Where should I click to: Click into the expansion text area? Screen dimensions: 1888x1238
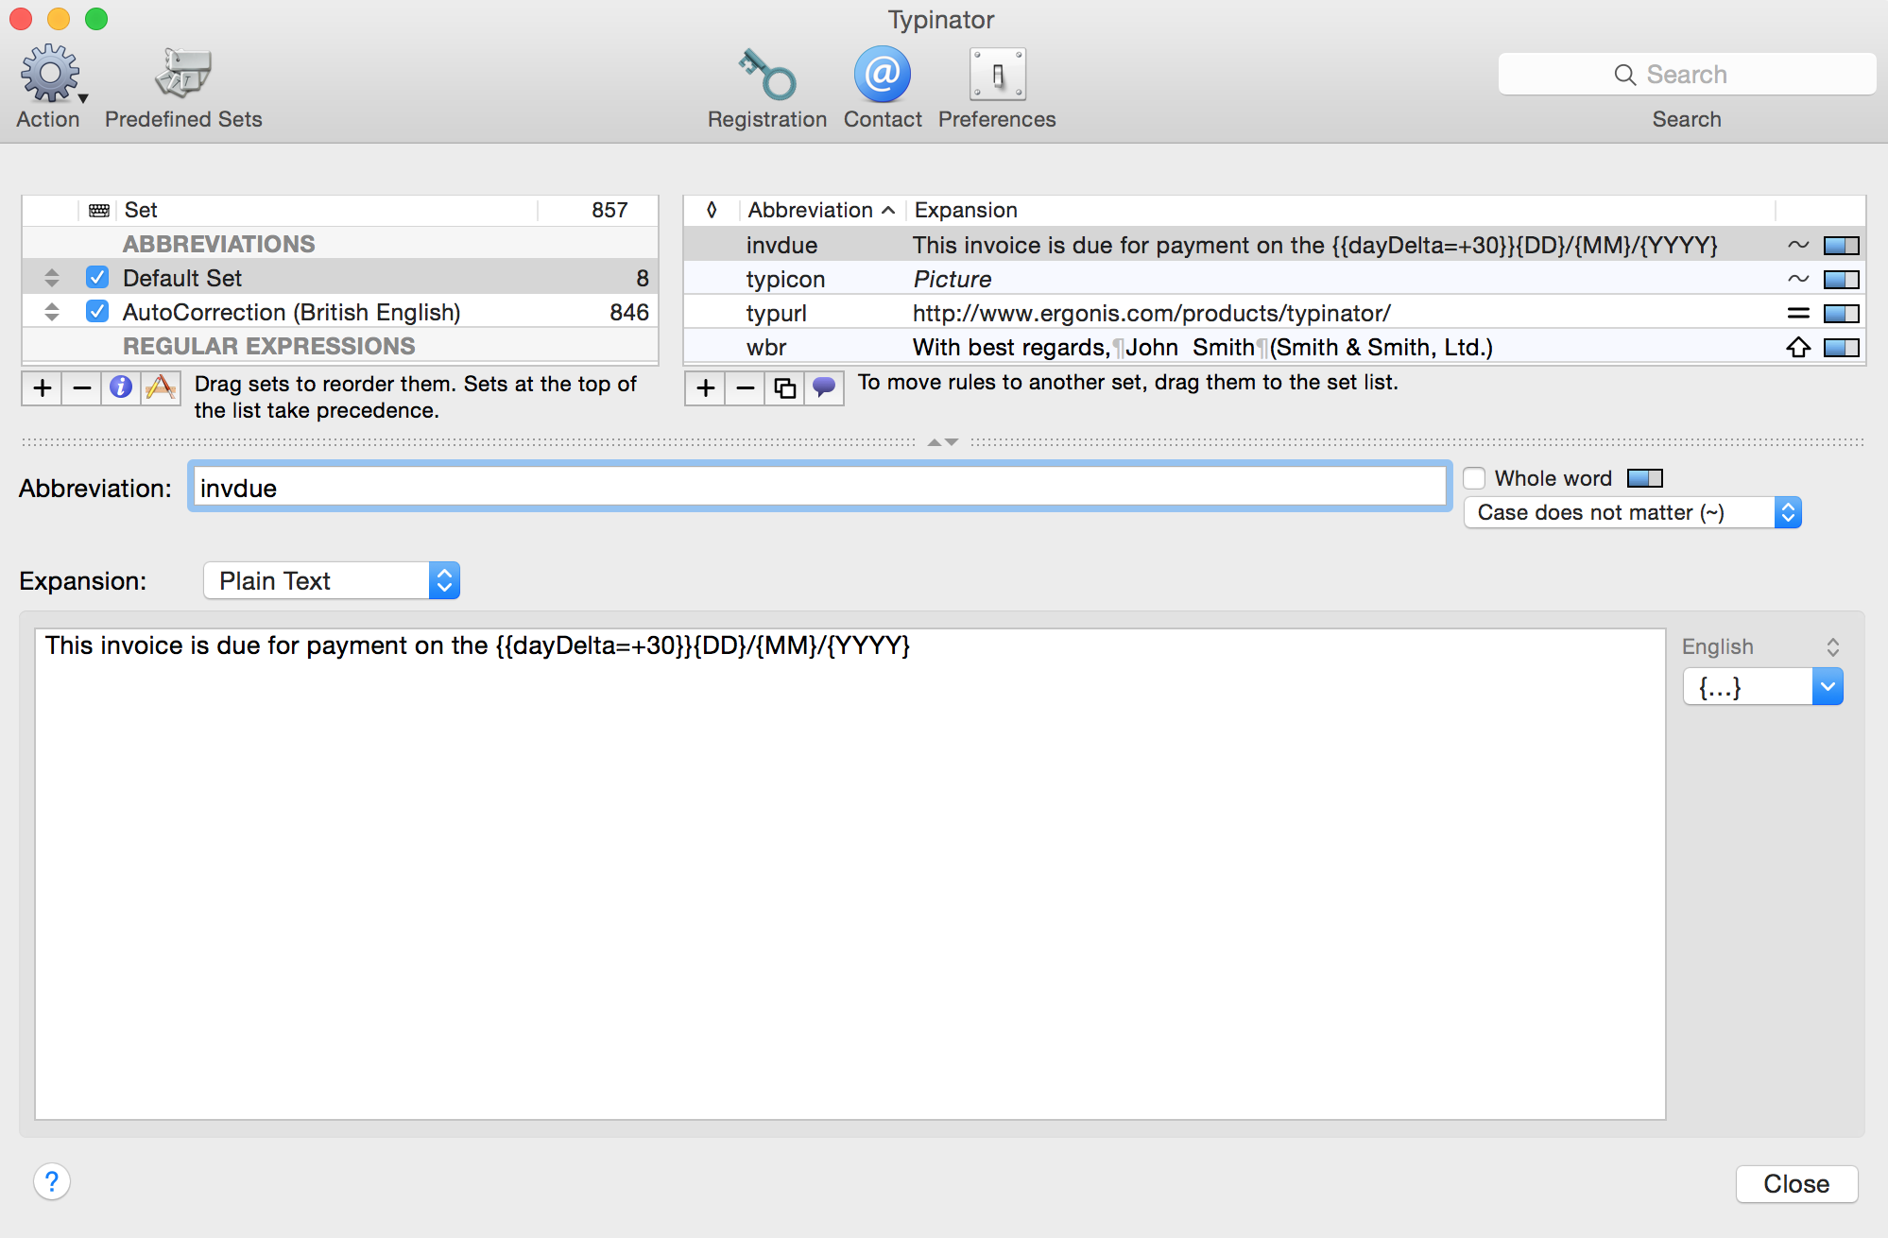tap(850, 874)
